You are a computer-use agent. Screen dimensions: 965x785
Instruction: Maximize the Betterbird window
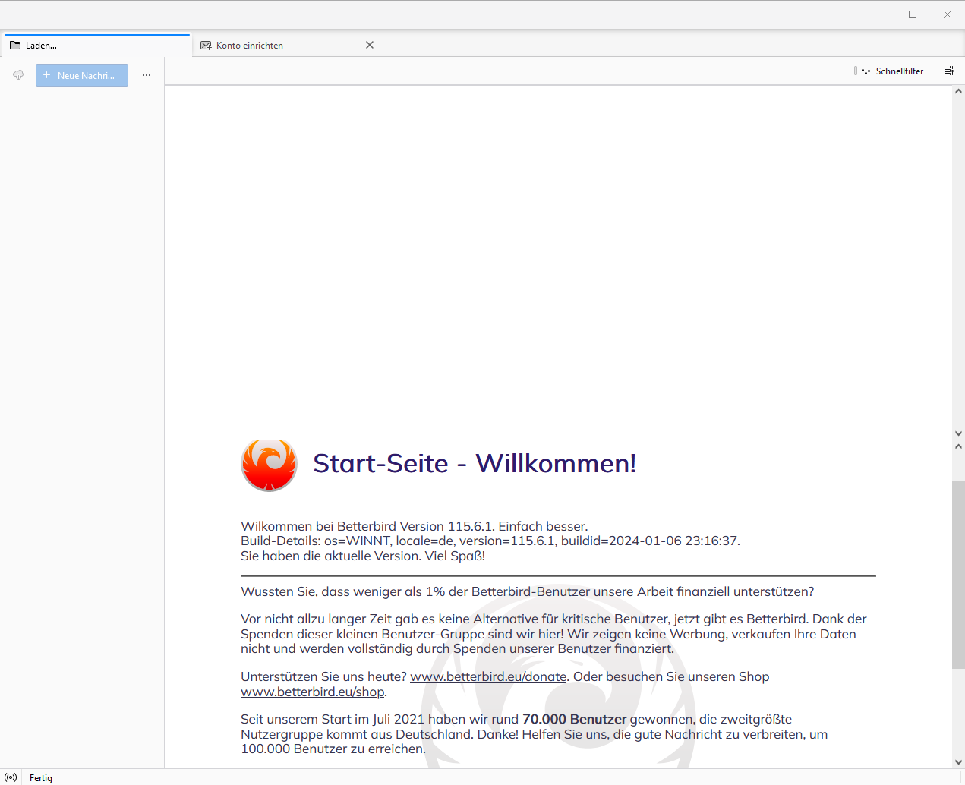pyautogui.click(x=913, y=14)
